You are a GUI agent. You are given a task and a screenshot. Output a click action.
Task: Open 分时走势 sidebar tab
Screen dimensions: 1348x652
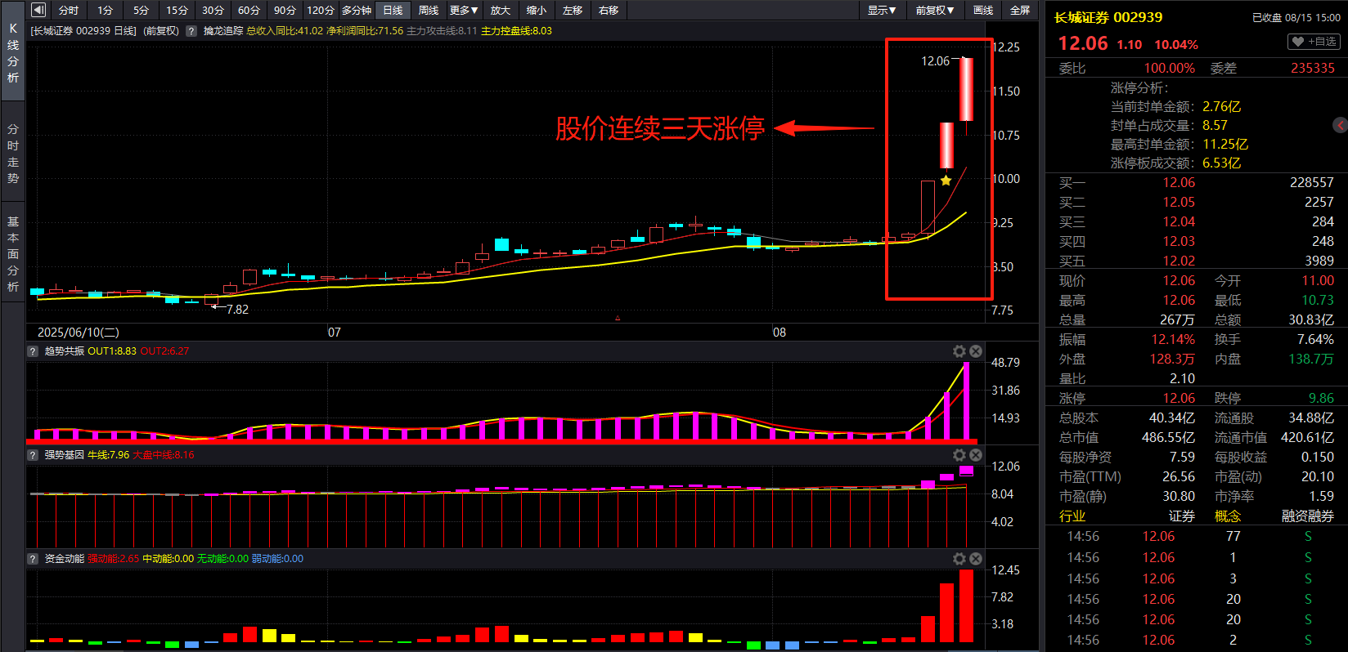point(12,154)
